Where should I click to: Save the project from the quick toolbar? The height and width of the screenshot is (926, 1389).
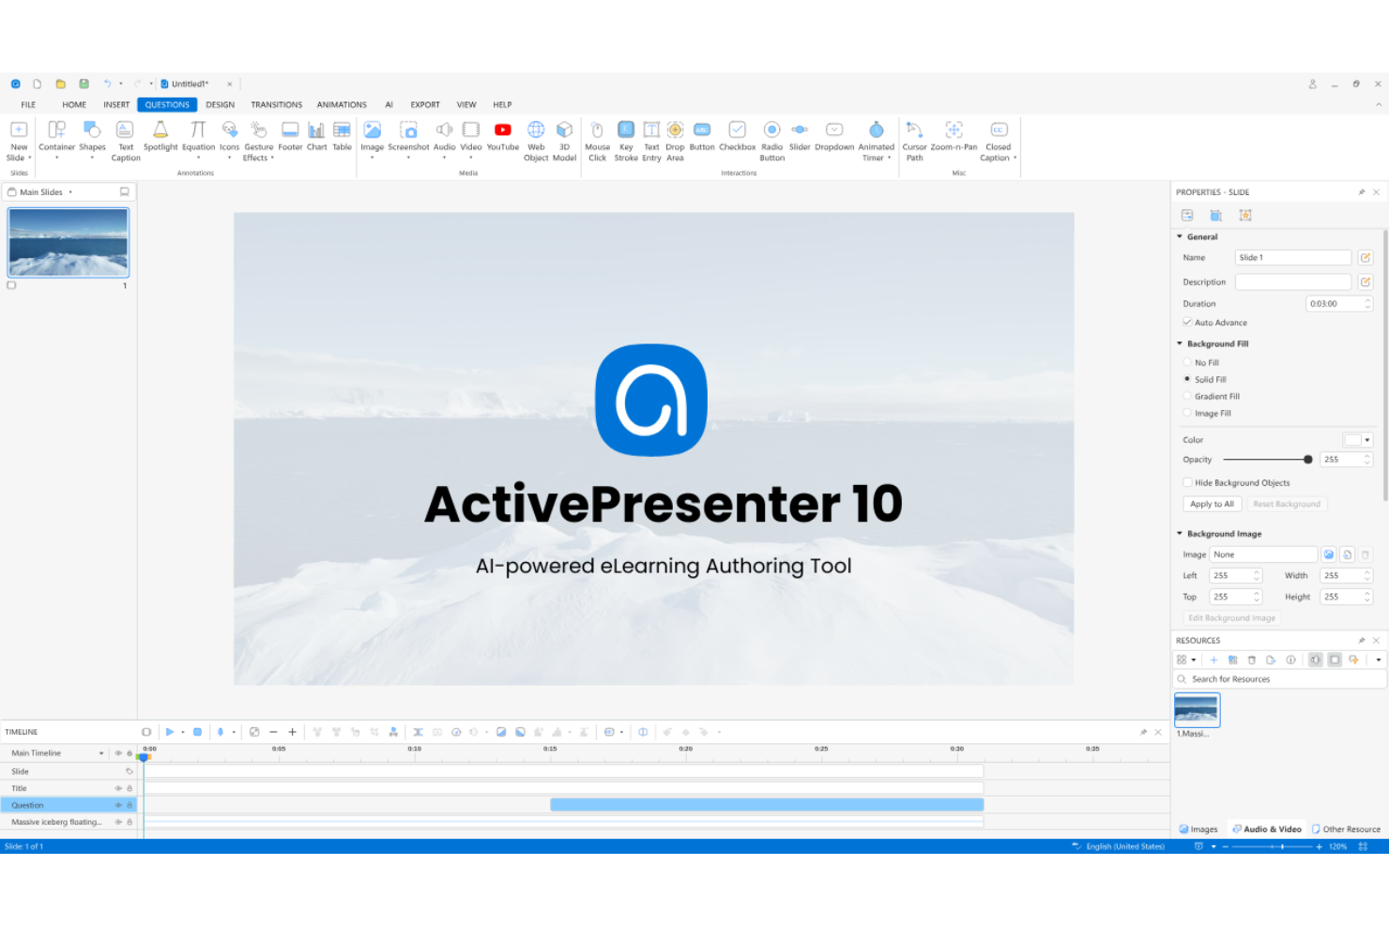[84, 83]
